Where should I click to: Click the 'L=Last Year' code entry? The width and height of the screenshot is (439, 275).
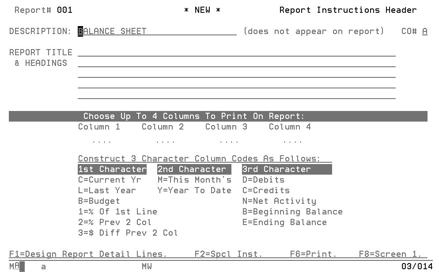107,191
